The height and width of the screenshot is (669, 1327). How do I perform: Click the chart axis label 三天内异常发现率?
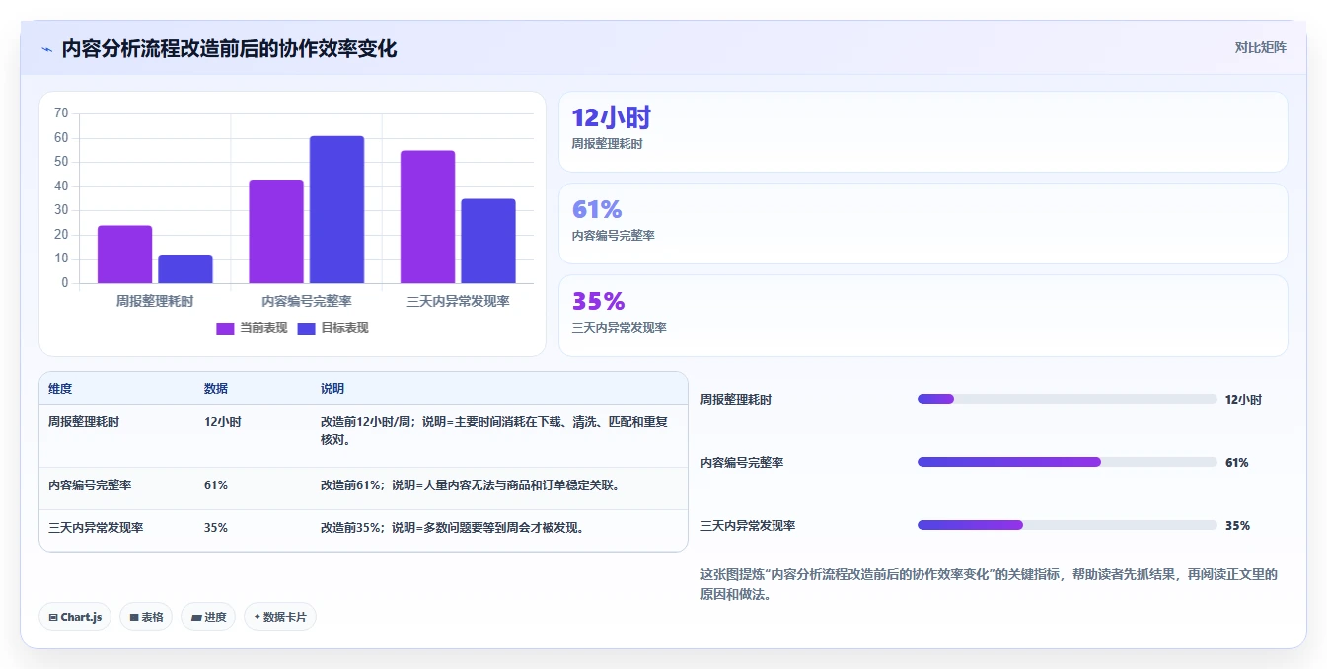tap(458, 301)
